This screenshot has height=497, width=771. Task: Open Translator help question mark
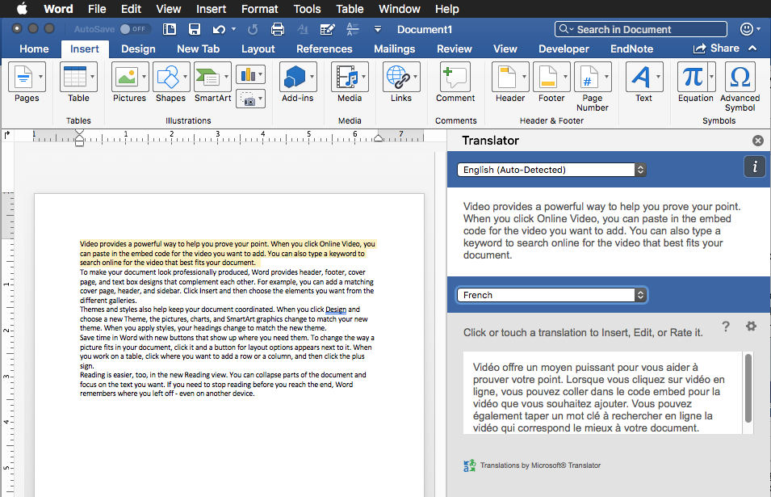click(x=726, y=326)
